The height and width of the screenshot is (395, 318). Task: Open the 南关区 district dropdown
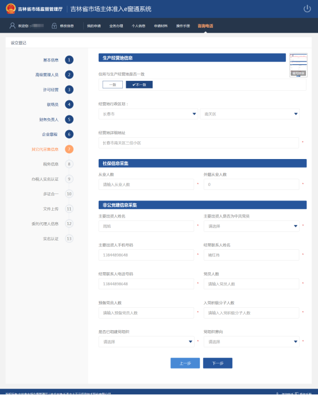coord(250,114)
